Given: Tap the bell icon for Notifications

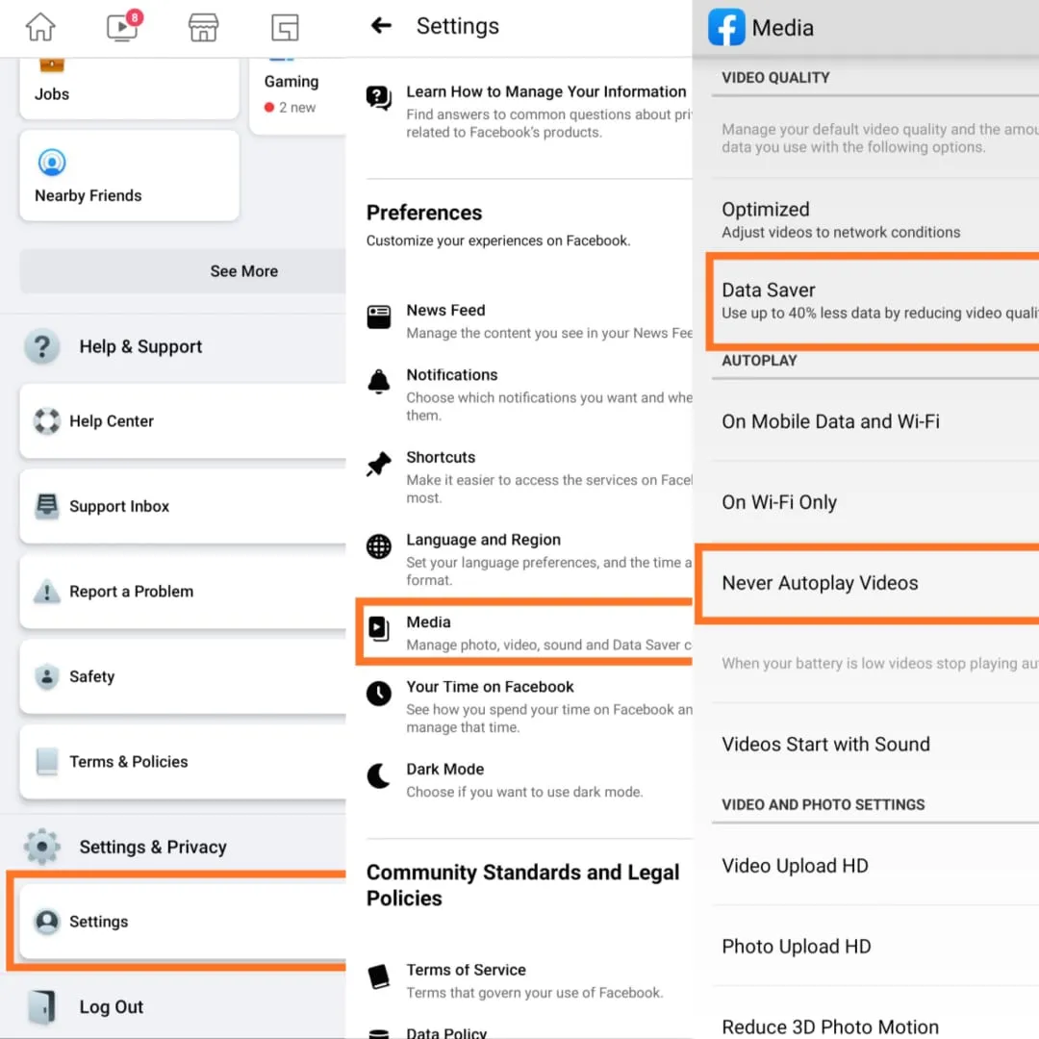Looking at the screenshot, I should click(x=379, y=382).
